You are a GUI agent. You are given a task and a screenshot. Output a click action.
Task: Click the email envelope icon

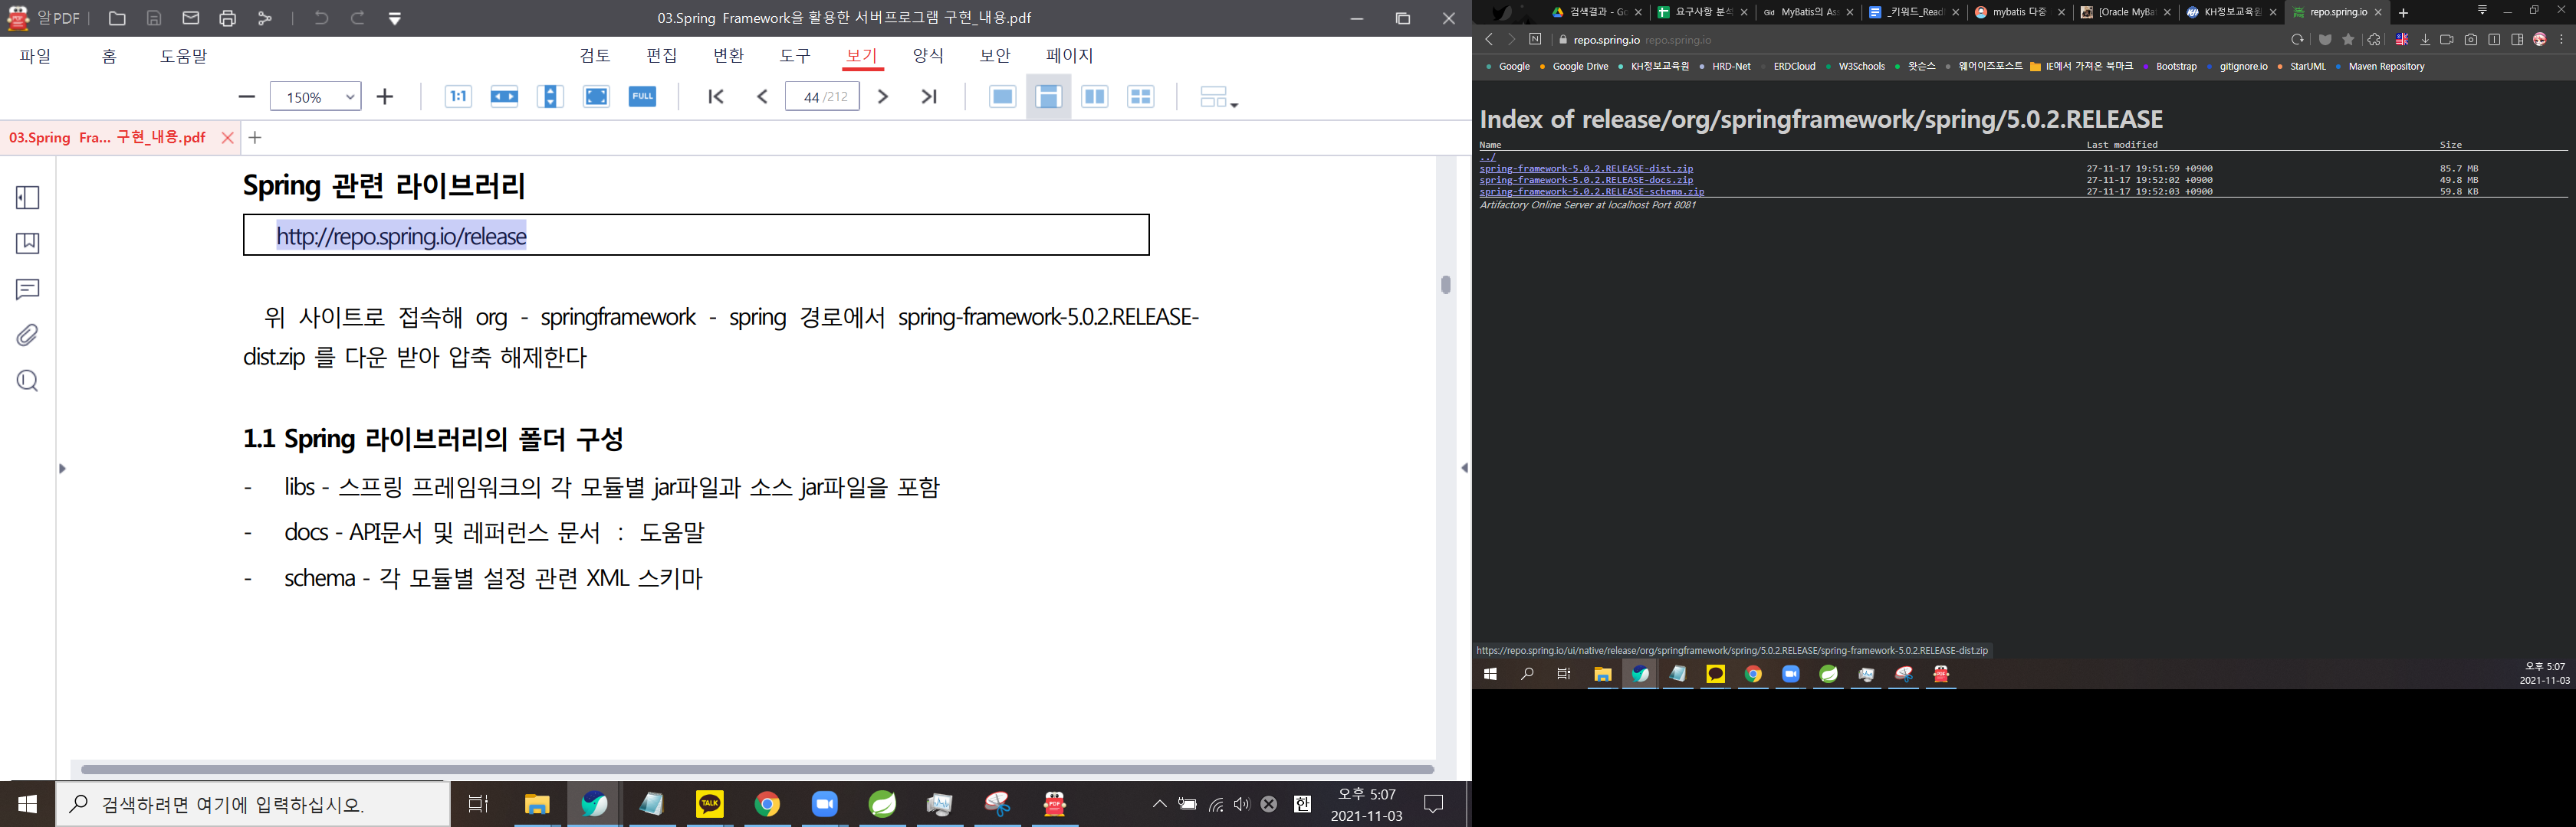click(191, 18)
